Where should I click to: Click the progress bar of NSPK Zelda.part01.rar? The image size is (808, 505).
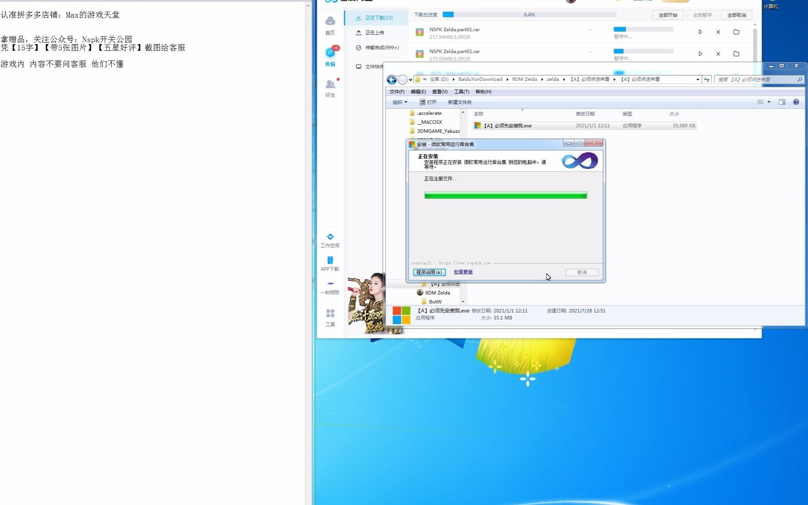coord(643,29)
